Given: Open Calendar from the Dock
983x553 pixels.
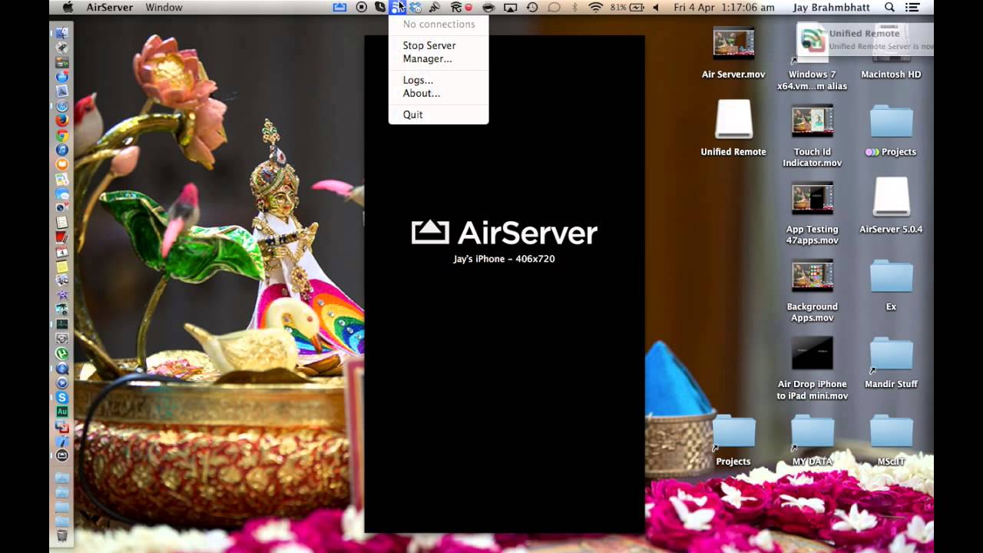Looking at the screenshot, I should click(62, 252).
